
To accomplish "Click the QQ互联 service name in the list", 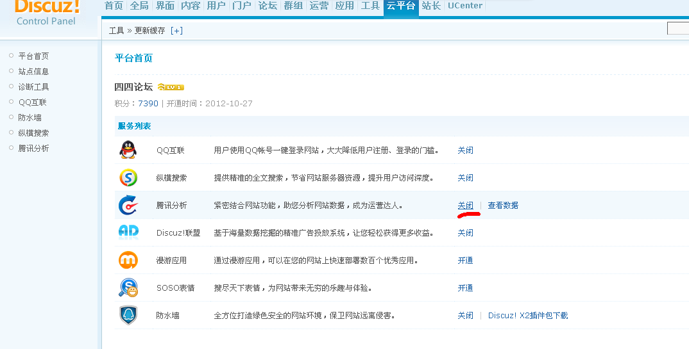I will (171, 150).
